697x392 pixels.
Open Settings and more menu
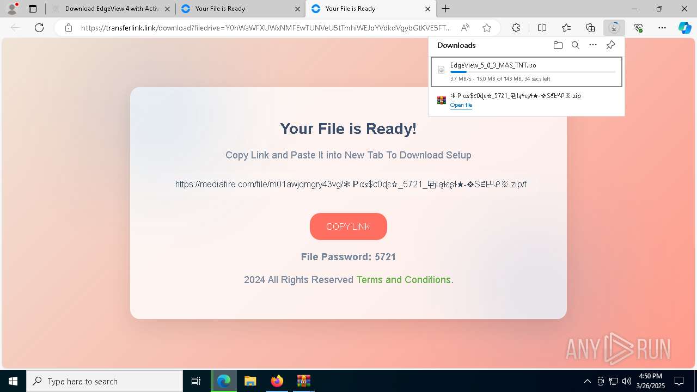pos(662,28)
